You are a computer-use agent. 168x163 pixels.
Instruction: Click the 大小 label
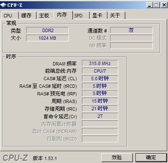[16, 38]
